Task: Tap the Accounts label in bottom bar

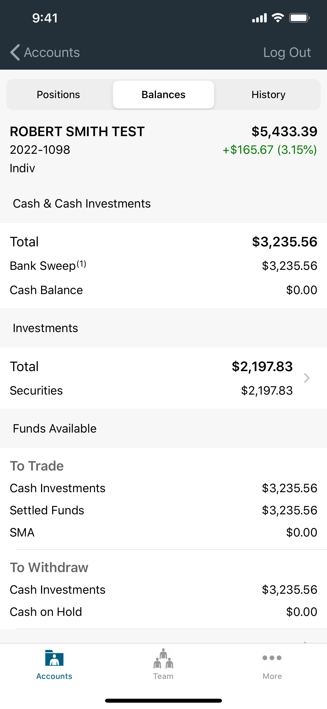Action: pos(54,676)
